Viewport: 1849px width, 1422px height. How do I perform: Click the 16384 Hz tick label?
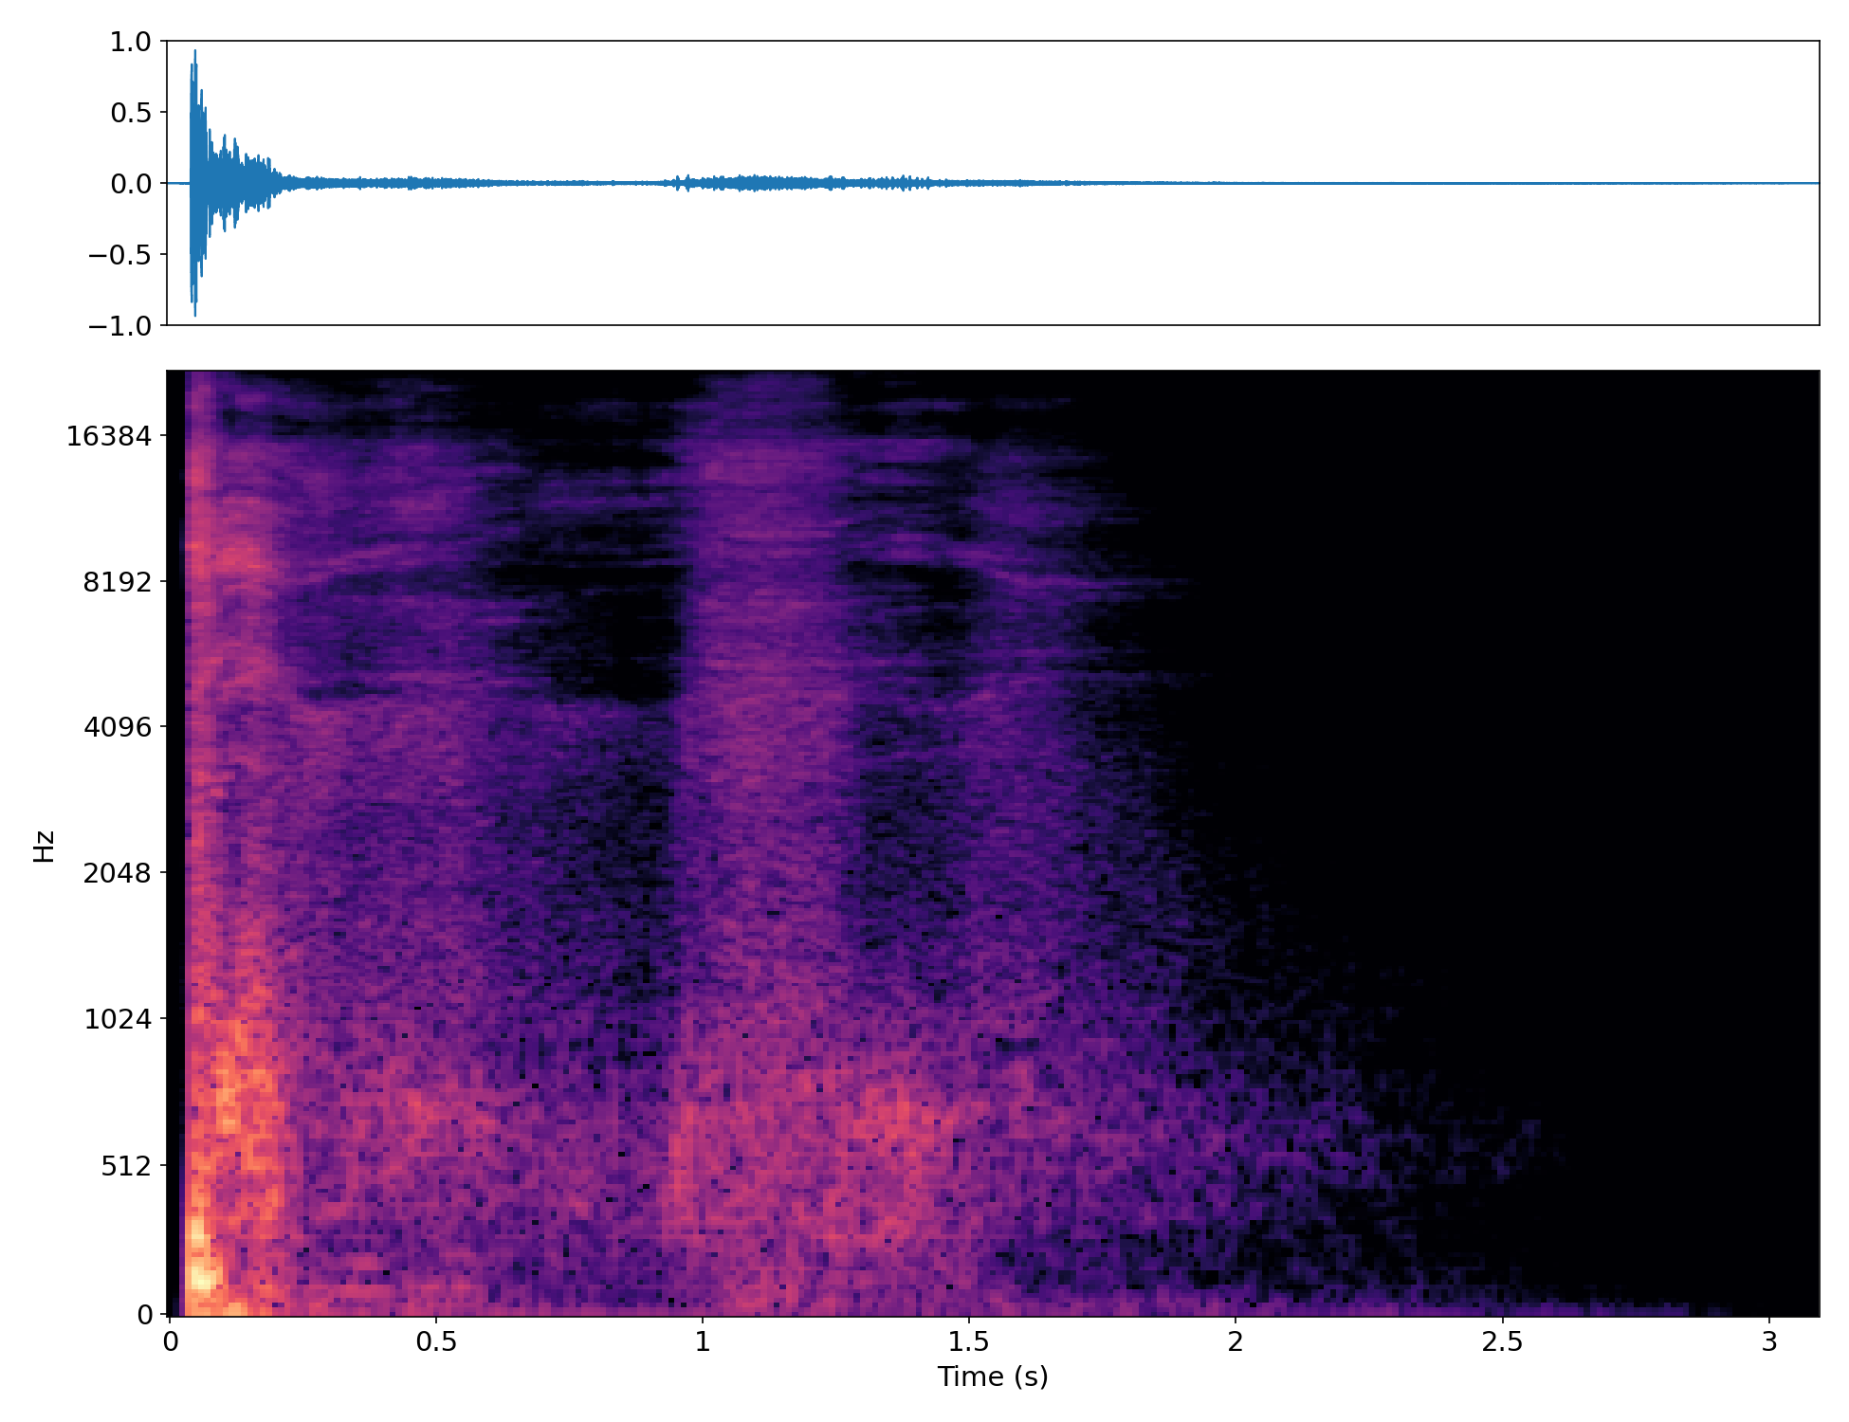(108, 436)
